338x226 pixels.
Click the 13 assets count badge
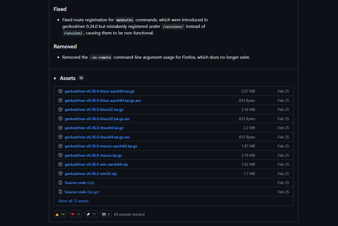[81, 78]
